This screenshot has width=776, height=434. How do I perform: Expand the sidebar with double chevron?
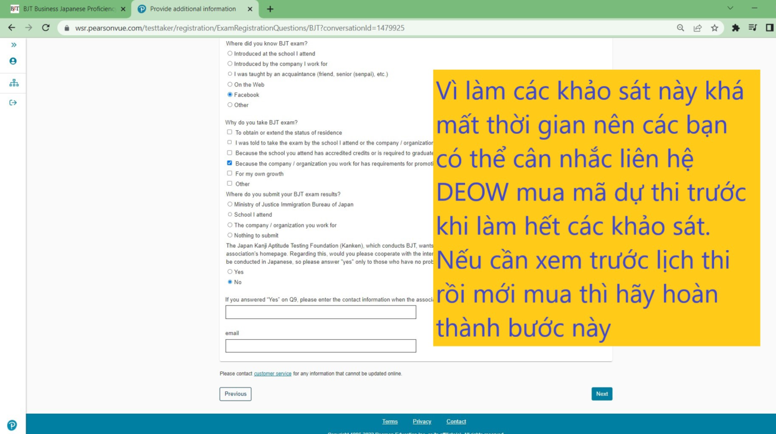[14, 45]
